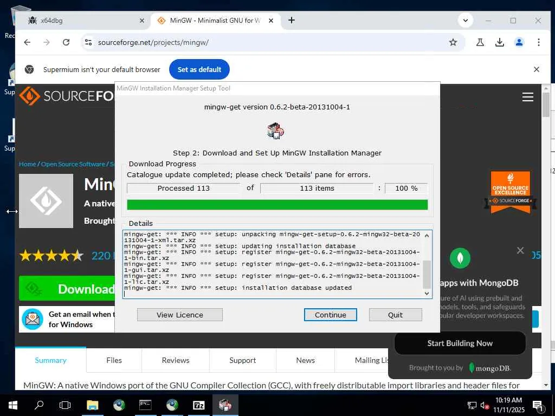Click the Quit button in setup tool

[x=395, y=315]
